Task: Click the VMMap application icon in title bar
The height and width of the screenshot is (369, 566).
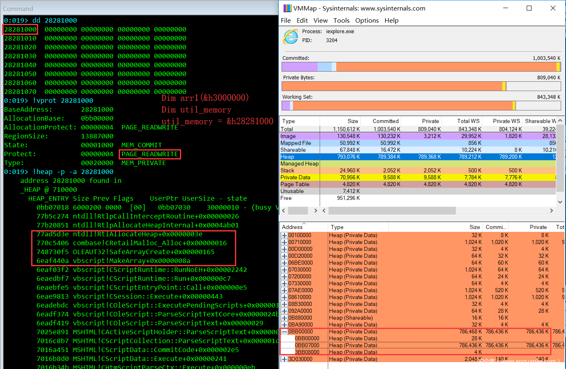Action: [x=287, y=8]
